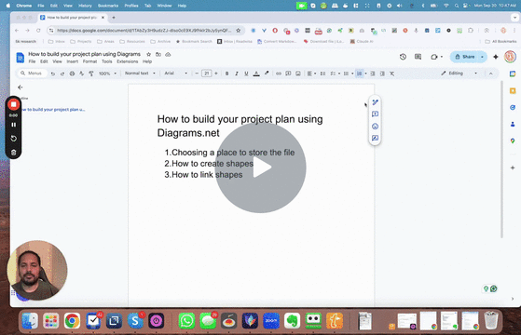Toggle the numbered list button
Image resolution: width=521 pixels, height=335 pixels.
tap(359, 74)
